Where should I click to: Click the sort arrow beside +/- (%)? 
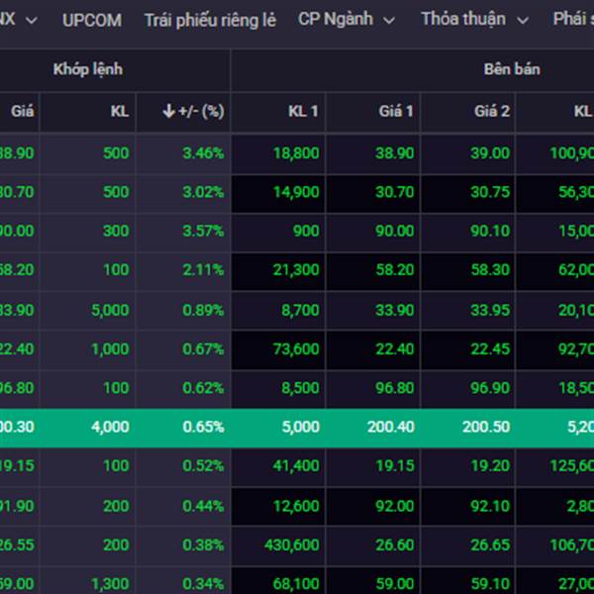pyautogui.click(x=168, y=112)
